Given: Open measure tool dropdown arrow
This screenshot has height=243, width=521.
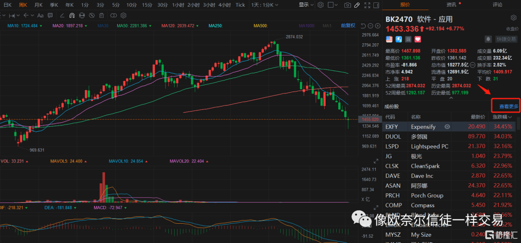Looking at the screenshot, I should [18, 15].
